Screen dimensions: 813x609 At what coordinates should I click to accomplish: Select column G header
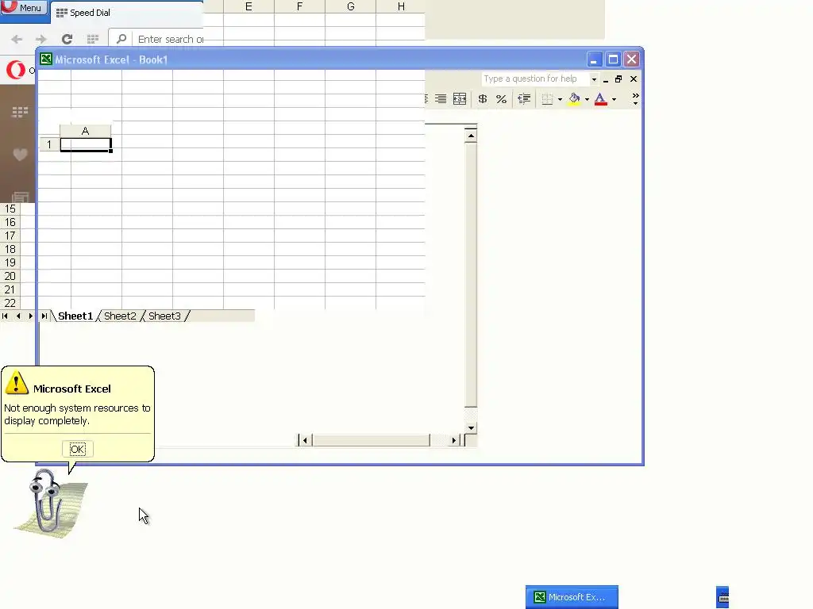coord(350,6)
